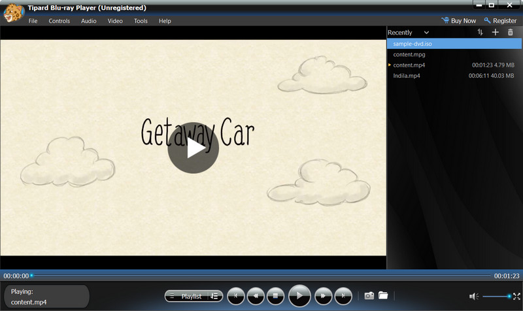The width and height of the screenshot is (523, 311).
Task: Enter full screen mode
Action: (516, 296)
